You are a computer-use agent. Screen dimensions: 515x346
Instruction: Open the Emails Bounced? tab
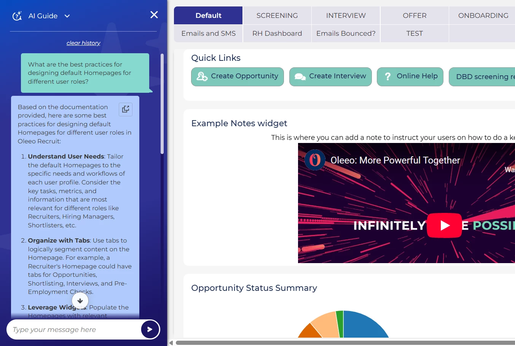[x=346, y=33]
